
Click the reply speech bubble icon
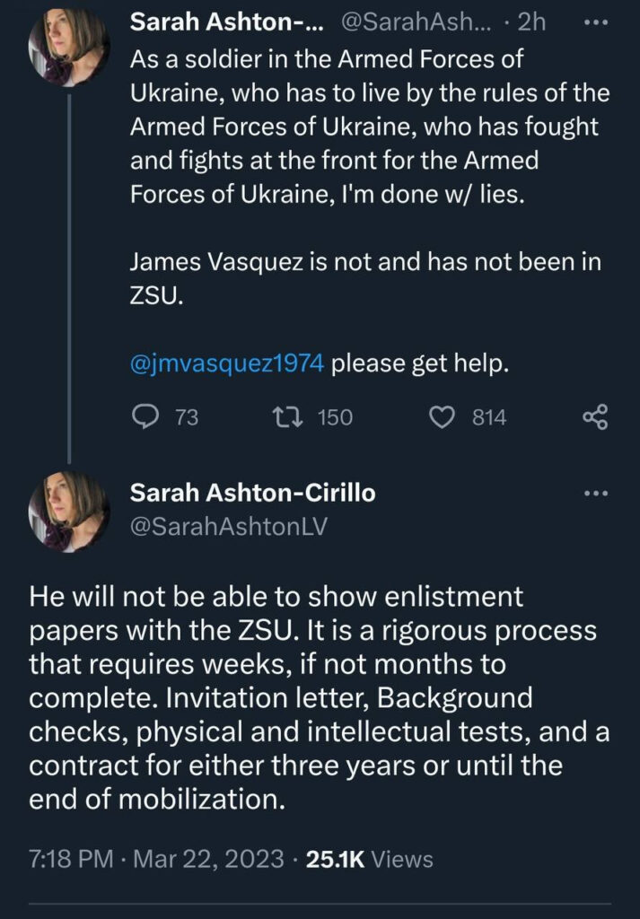coord(145,417)
